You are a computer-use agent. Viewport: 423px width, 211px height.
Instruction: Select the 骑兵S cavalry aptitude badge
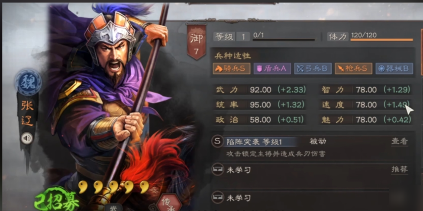pos(232,68)
